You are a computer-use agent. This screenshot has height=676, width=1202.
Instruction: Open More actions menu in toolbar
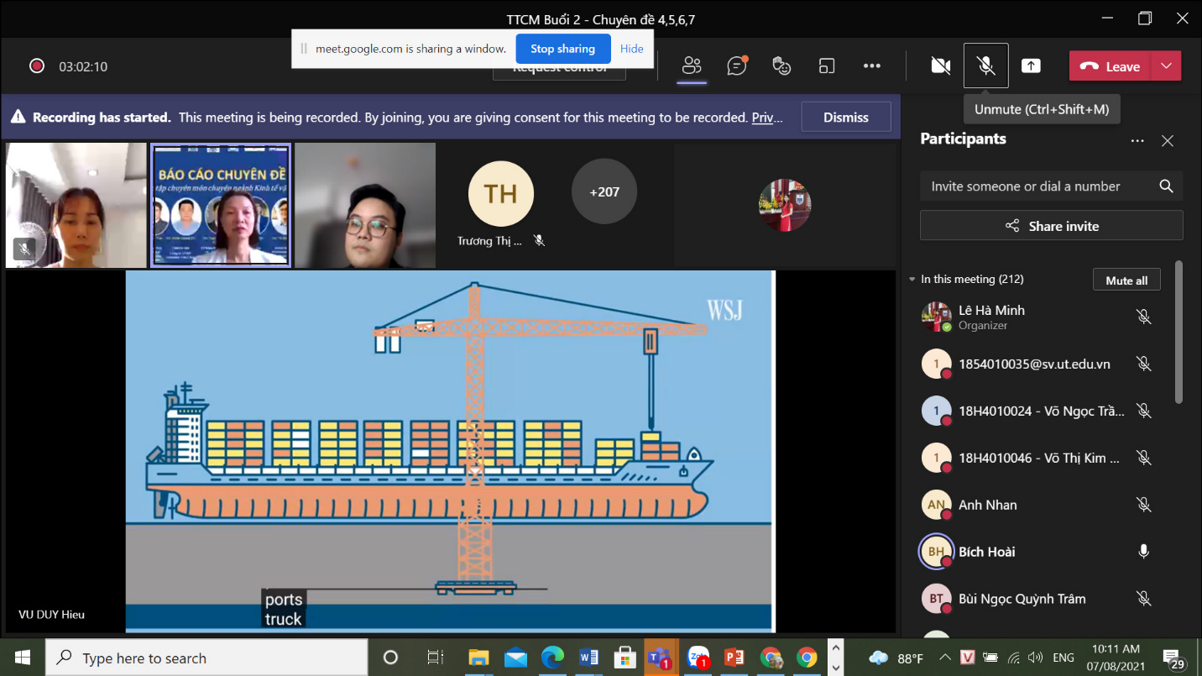click(872, 66)
